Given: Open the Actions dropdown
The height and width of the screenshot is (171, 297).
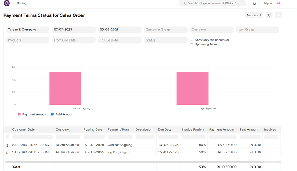Looking at the screenshot, I should (x=254, y=15).
